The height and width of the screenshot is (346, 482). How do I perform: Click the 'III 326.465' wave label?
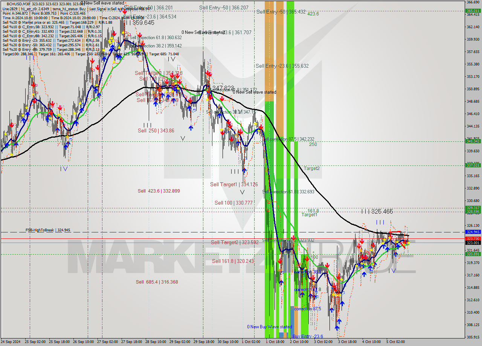[377, 212]
